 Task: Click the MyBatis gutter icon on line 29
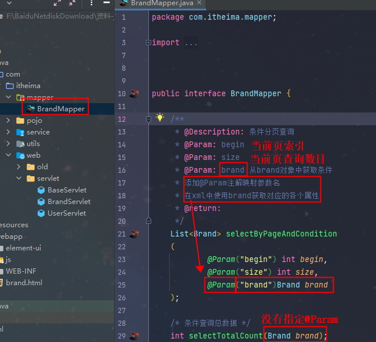(134, 336)
